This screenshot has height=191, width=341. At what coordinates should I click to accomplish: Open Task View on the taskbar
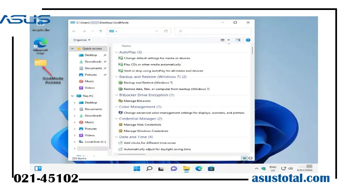[x=161, y=169]
